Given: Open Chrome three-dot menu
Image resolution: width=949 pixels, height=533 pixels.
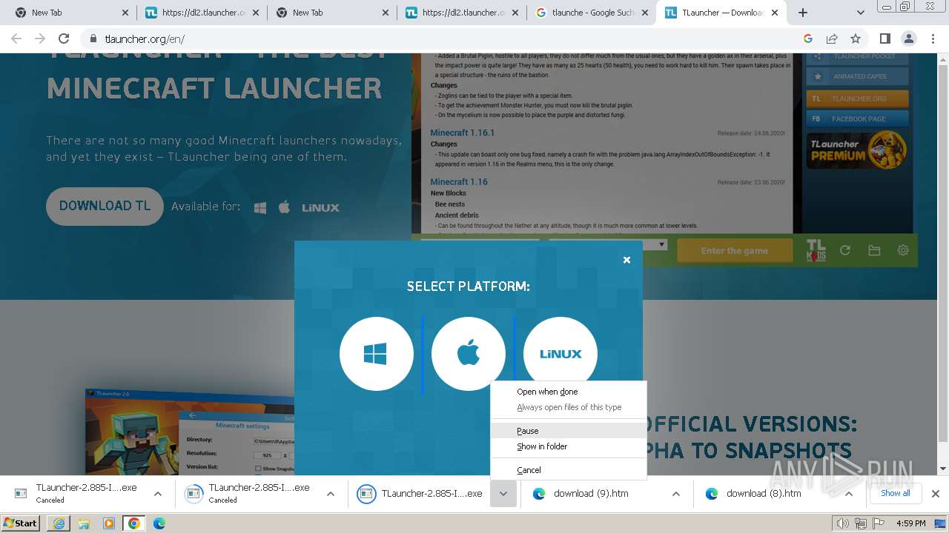Looking at the screenshot, I should pos(933,39).
